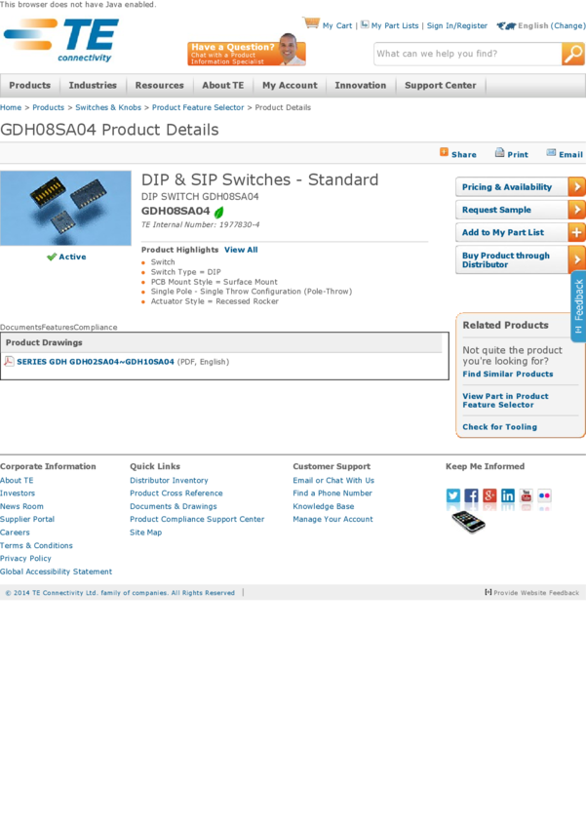Click the search input field
The height and width of the screenshot is (829, 586).
point(468,54)
